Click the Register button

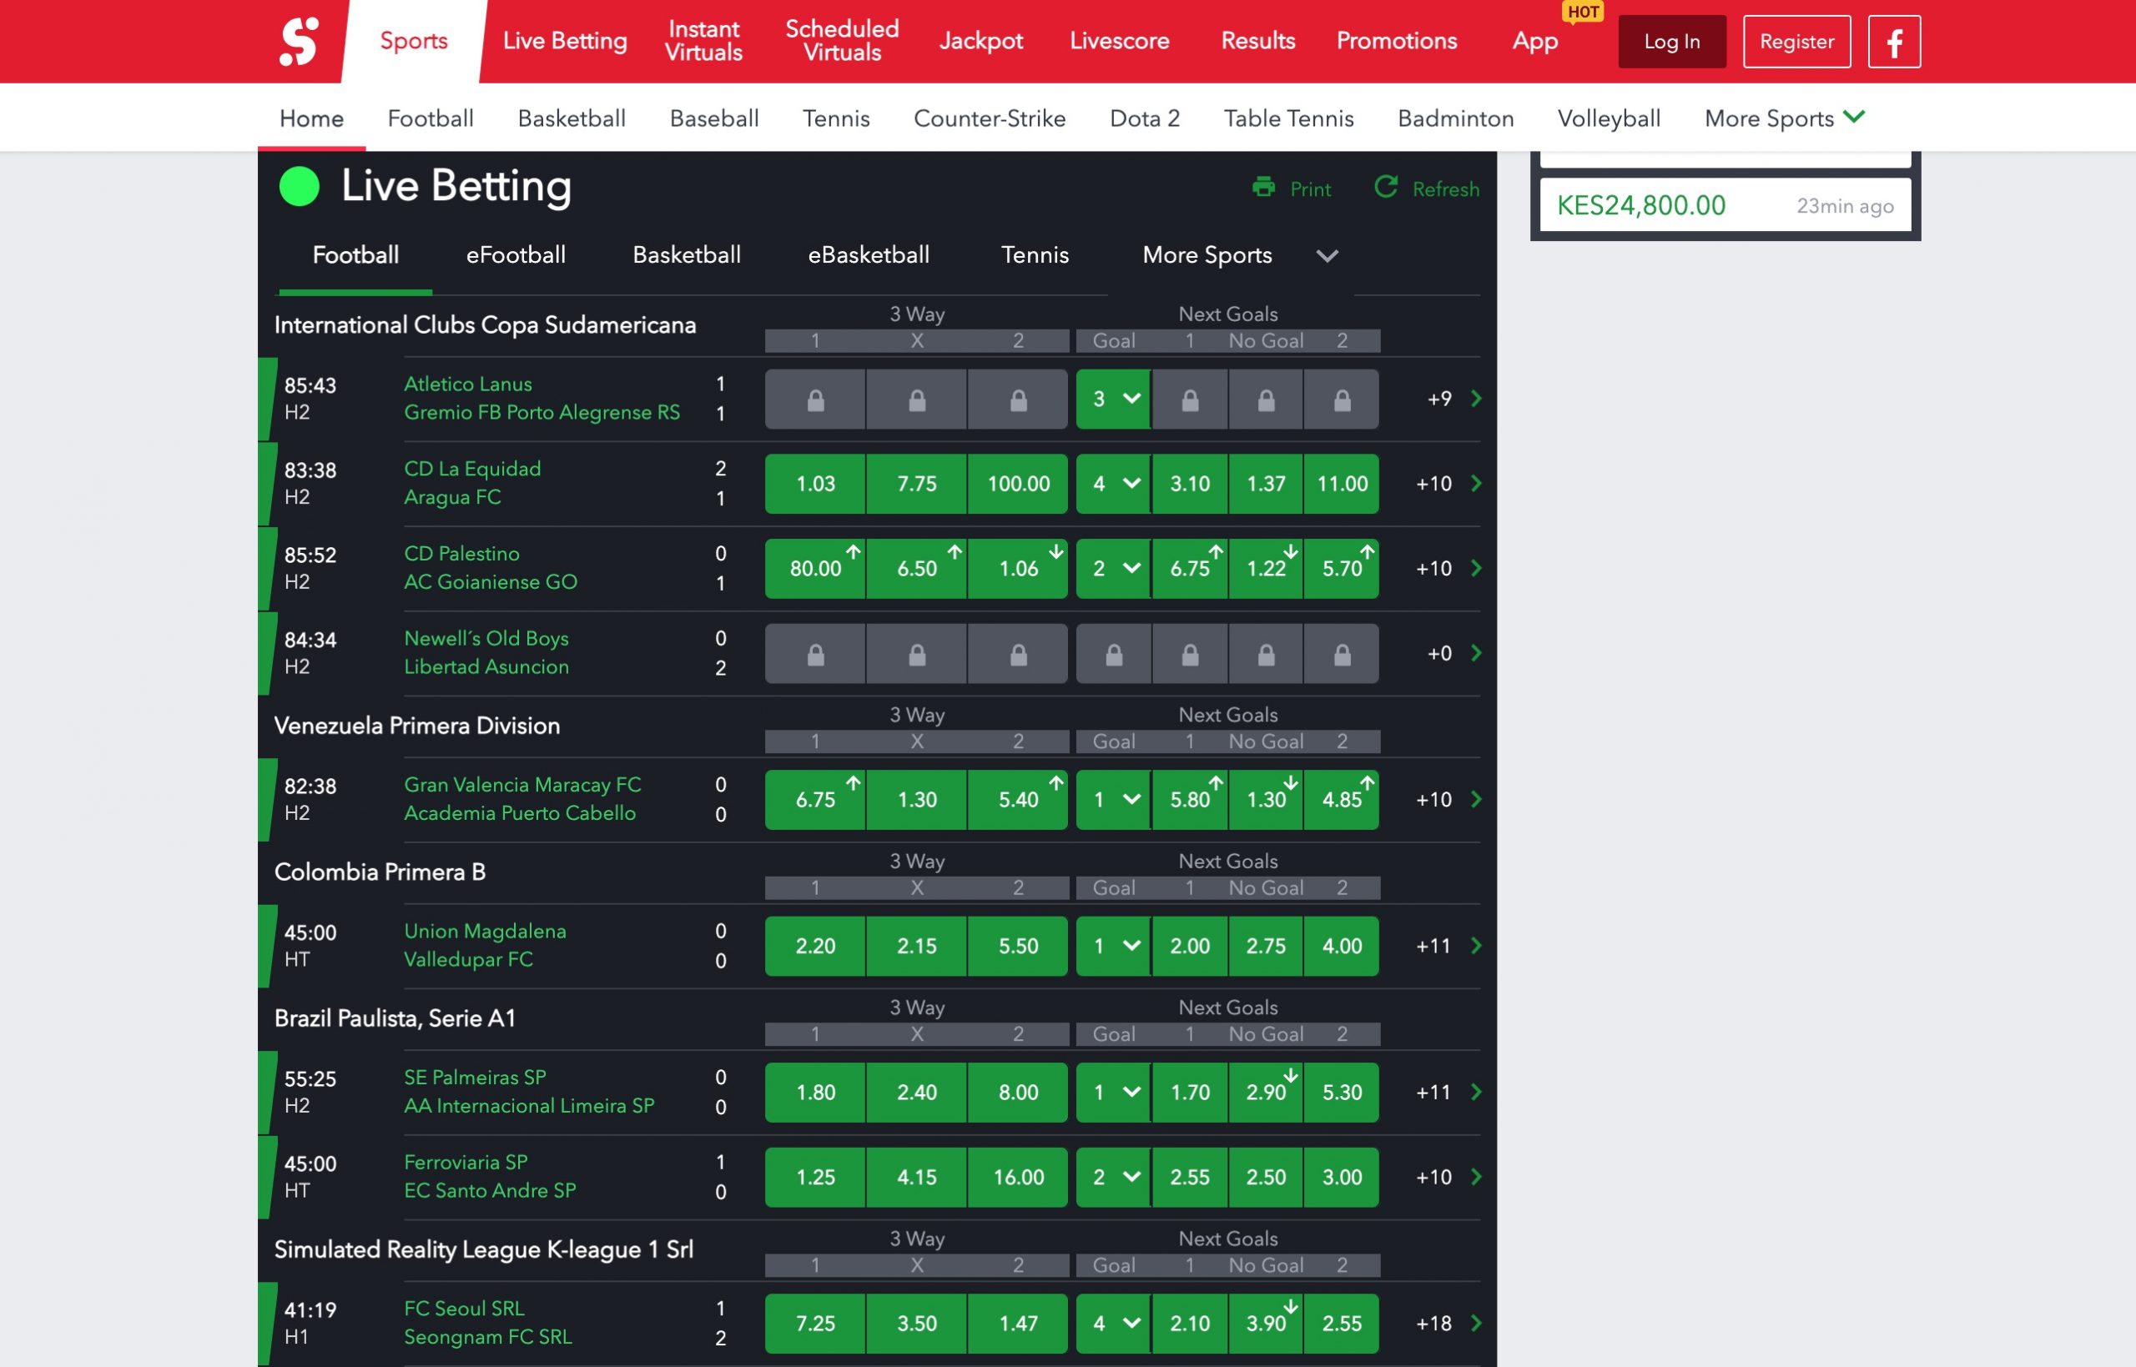coord(1797,42)
